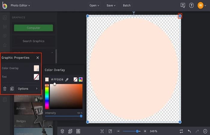Screen dimensions: 210x135
Task: Open the history clock icon
Action: click(205, 131)
